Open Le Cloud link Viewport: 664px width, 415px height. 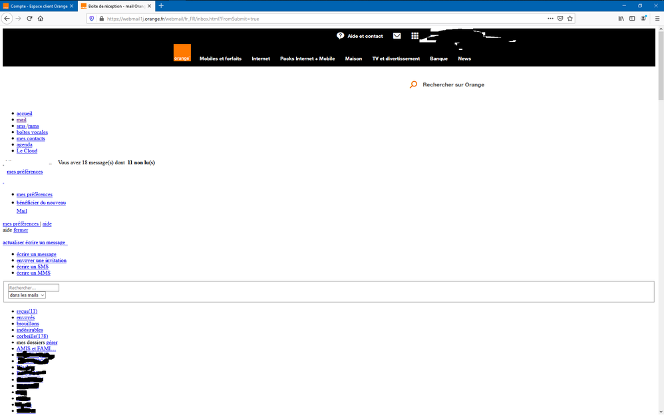coord(27,151)
